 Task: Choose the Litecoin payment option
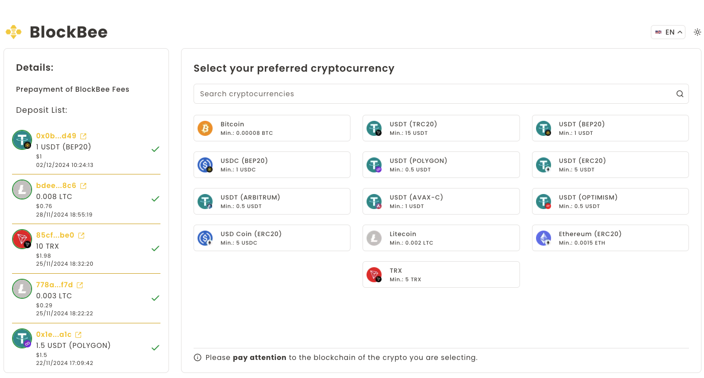pyautogui.click(x=441, y=238)
